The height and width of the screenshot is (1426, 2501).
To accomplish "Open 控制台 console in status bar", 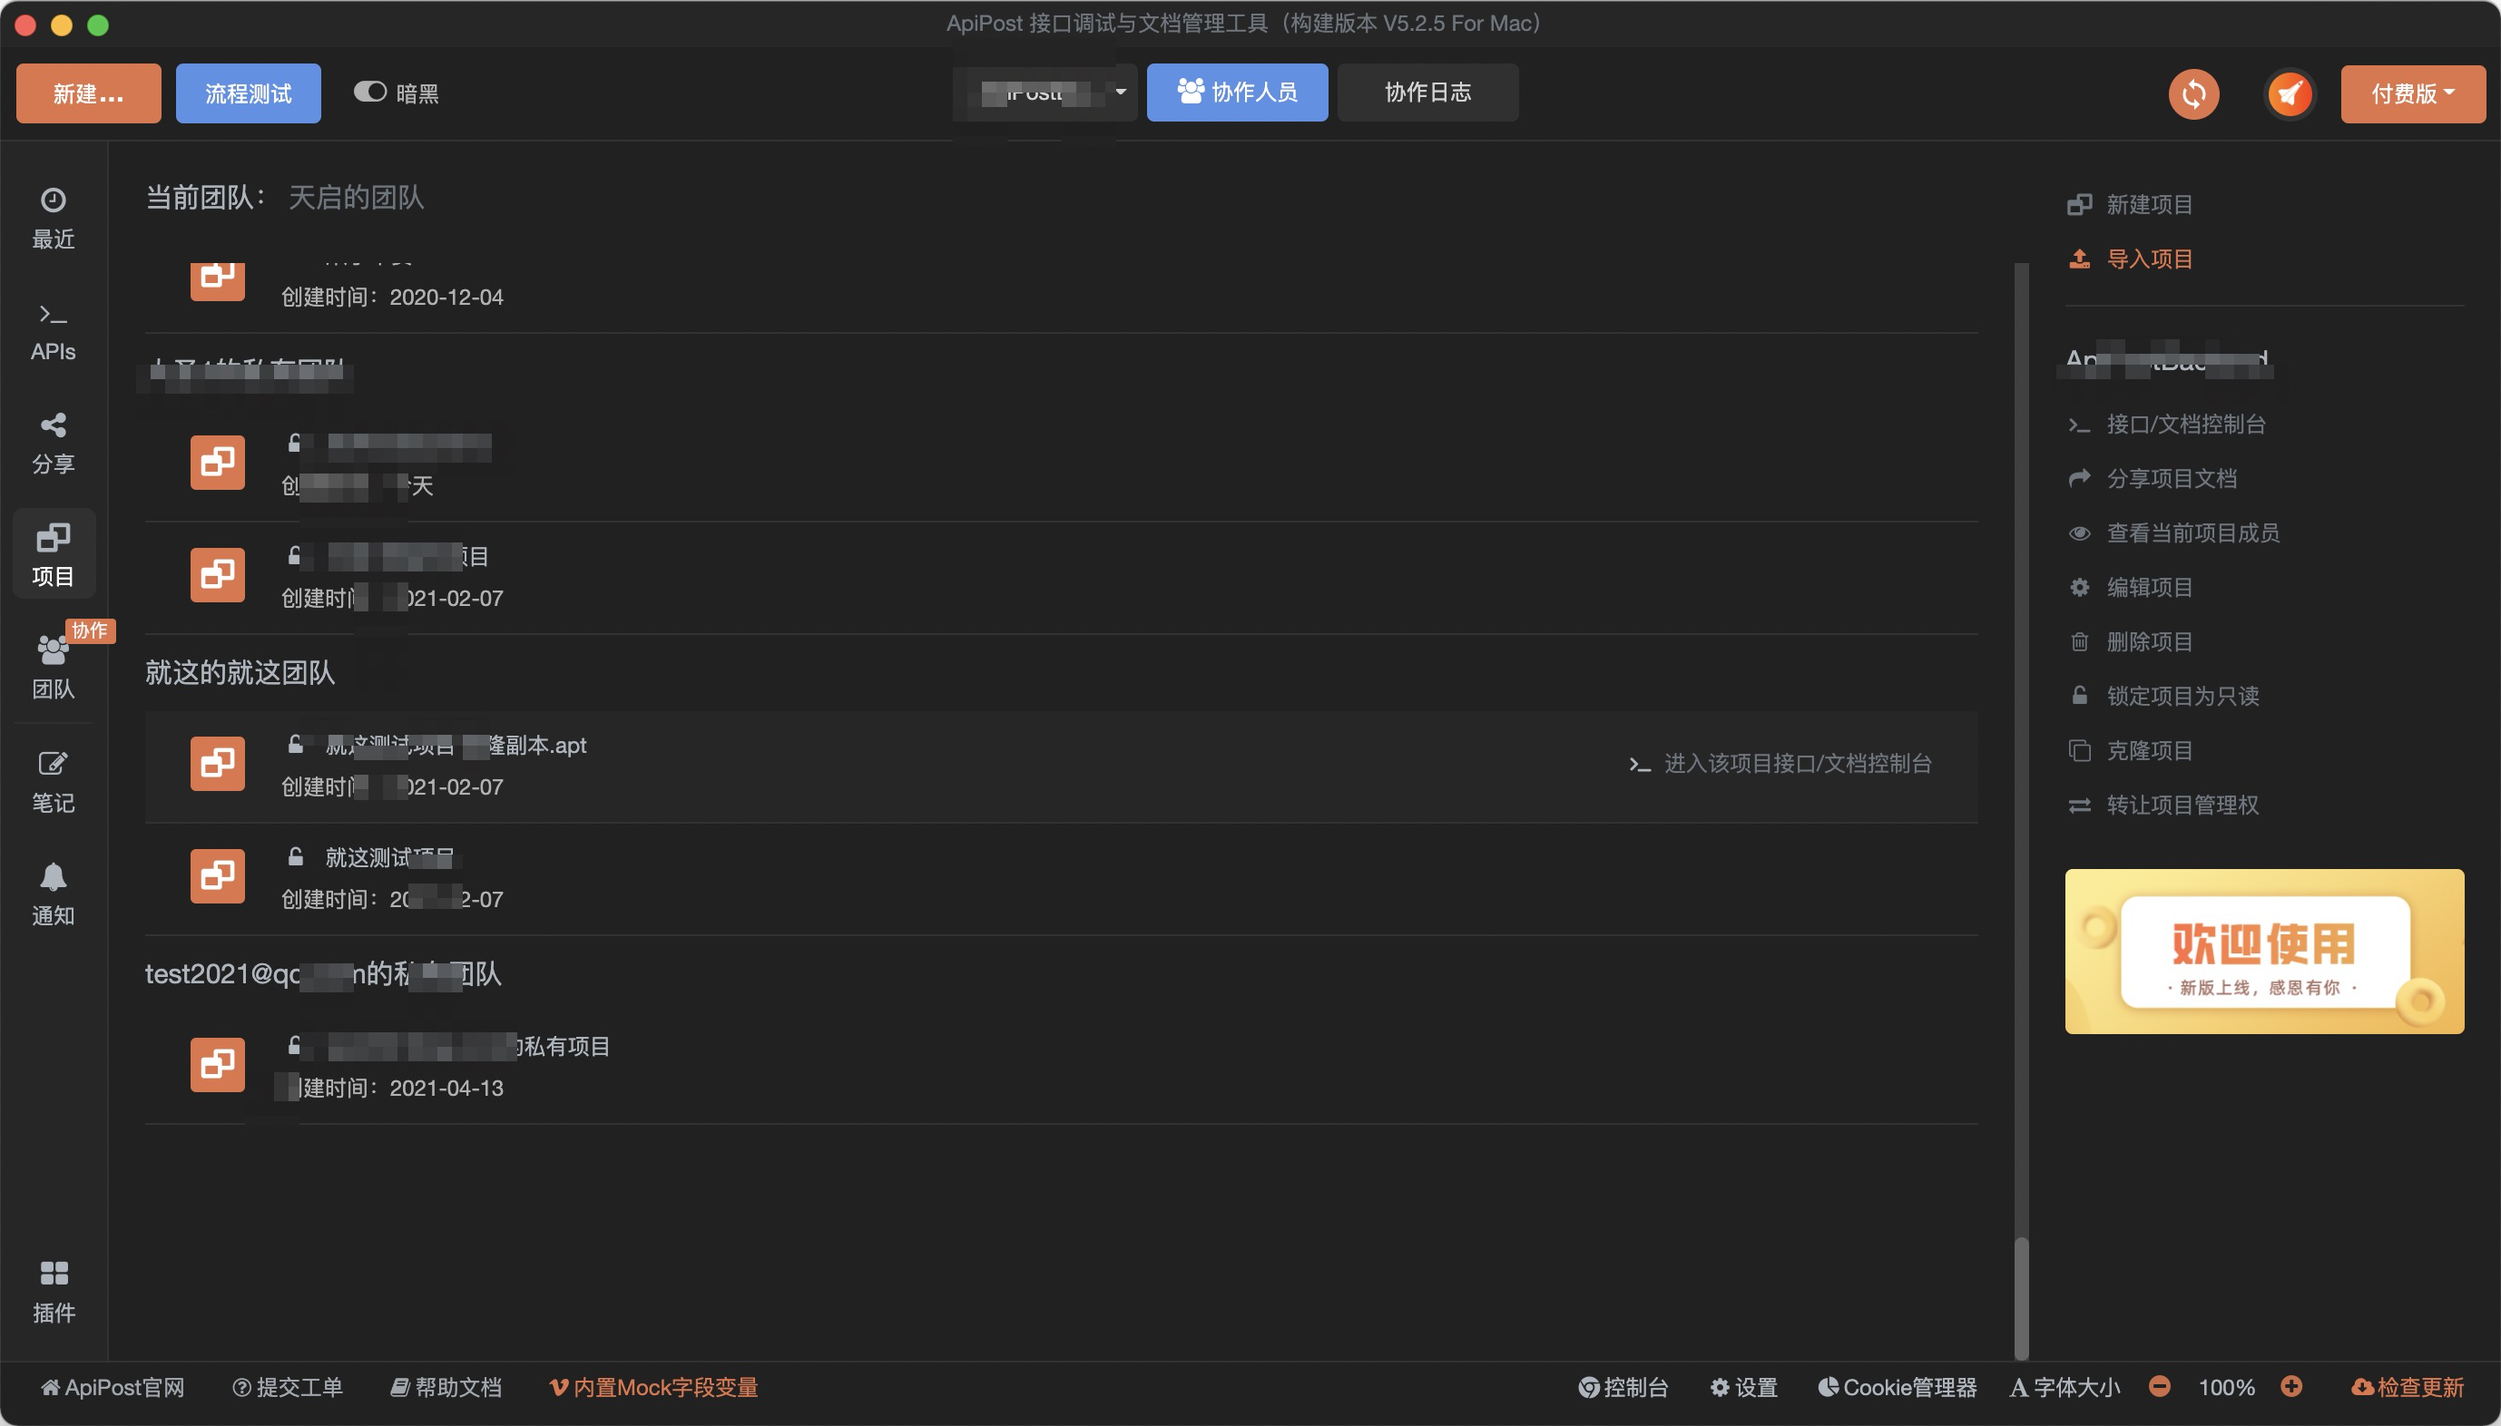I will (x=1623, y=1387).
